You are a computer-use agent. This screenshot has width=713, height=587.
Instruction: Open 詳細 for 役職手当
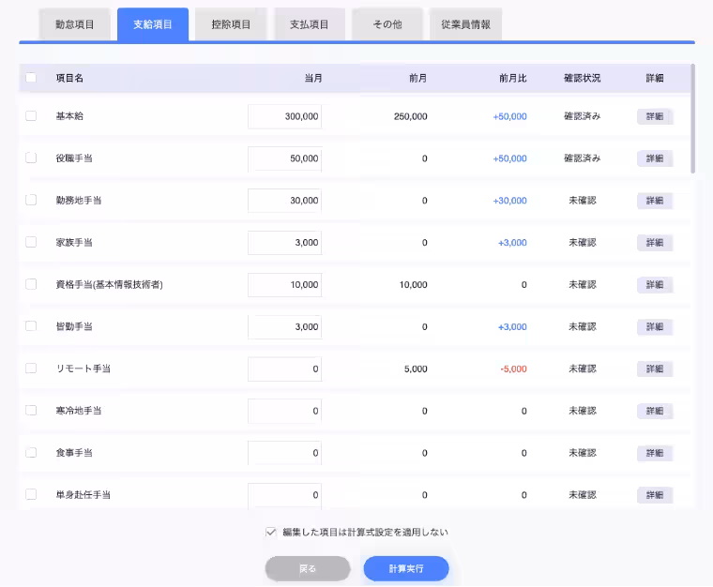click(x=655, y=158)
